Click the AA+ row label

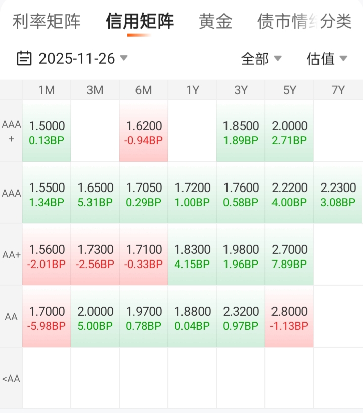11,255
